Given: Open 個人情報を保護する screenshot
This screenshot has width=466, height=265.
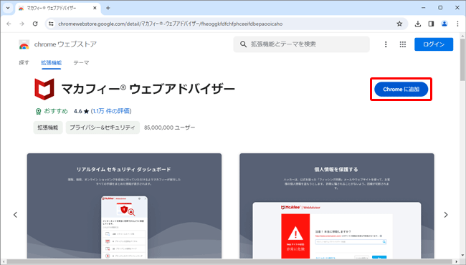Looking at the screenshot, I should pyautogui.click(x=337, y=206).
